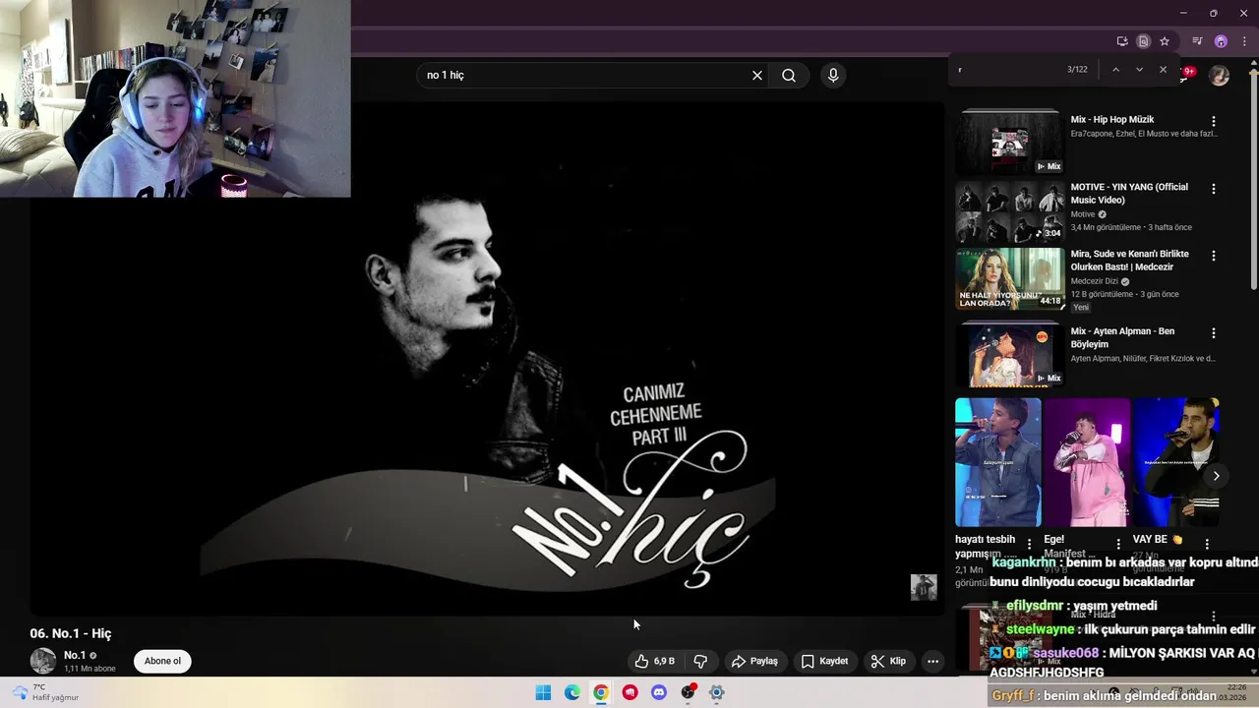The image size is (1259, 708).
Task: Open options for 'Ege!' Short
Action: [1118, 544]
